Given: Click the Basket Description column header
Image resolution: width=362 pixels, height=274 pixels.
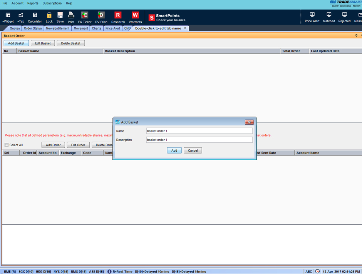Looking at the screenshot, I should click(x=192, y=51).
